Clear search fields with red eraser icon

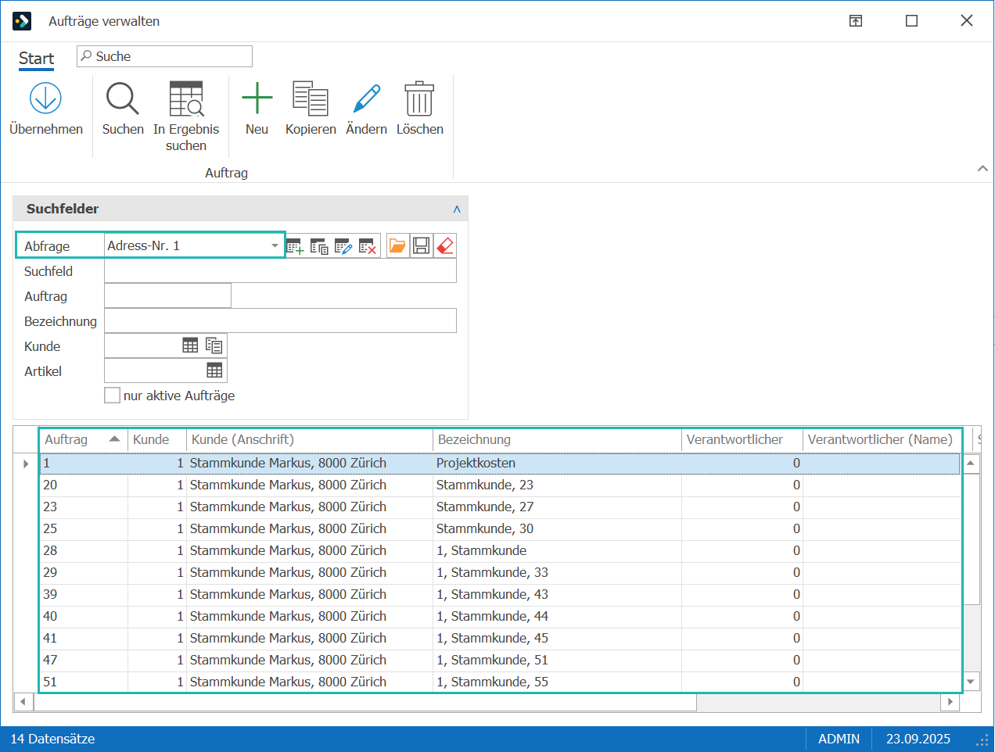coord(445,245)
